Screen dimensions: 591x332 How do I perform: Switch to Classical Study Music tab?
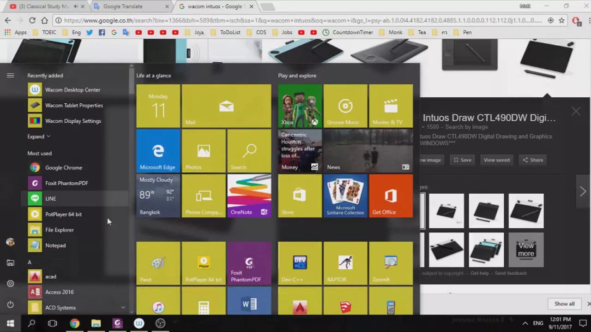(45, 6)
